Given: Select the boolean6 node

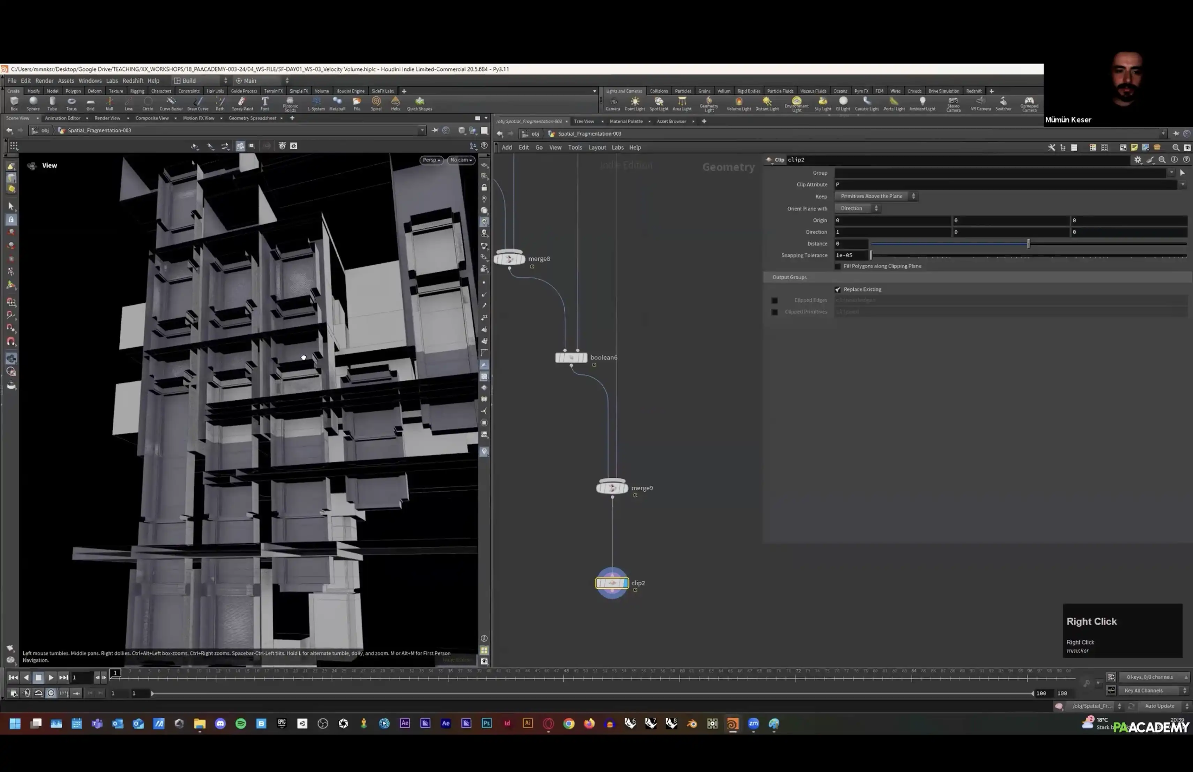Looking at the screenshot, I should tap(571, 357).
